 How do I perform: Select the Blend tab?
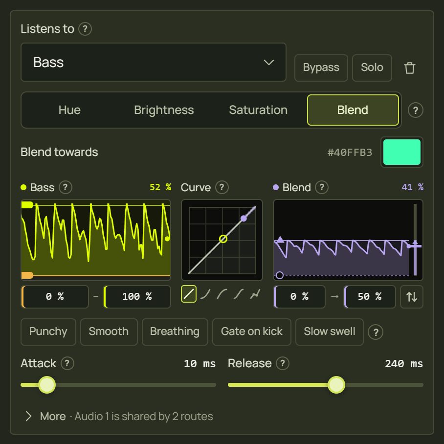point(353,110)
